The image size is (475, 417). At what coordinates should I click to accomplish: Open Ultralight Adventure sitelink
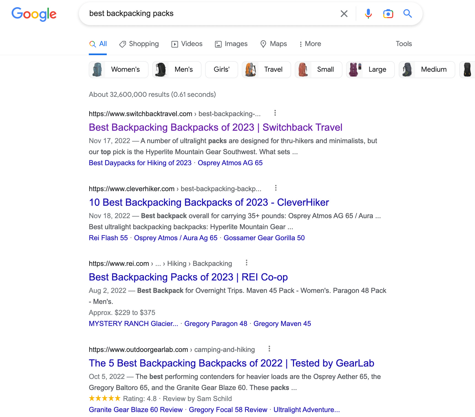coord(306,410)
